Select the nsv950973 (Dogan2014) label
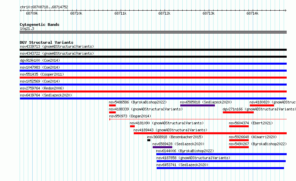The image size is (296, 181). (130, 116)
